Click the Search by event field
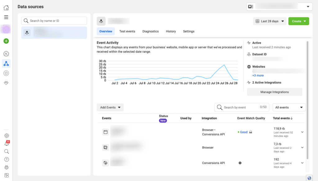The image size is (318, 181). pos(242,107)
